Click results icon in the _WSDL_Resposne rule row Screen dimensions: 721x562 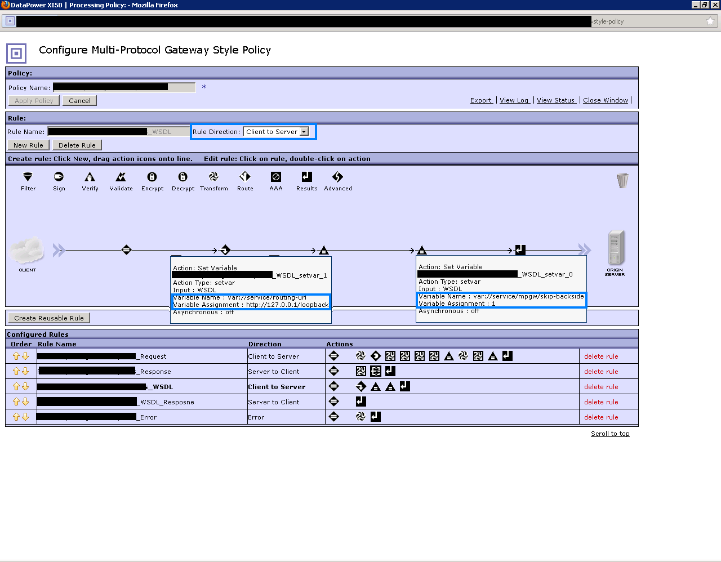coord(361,402)
